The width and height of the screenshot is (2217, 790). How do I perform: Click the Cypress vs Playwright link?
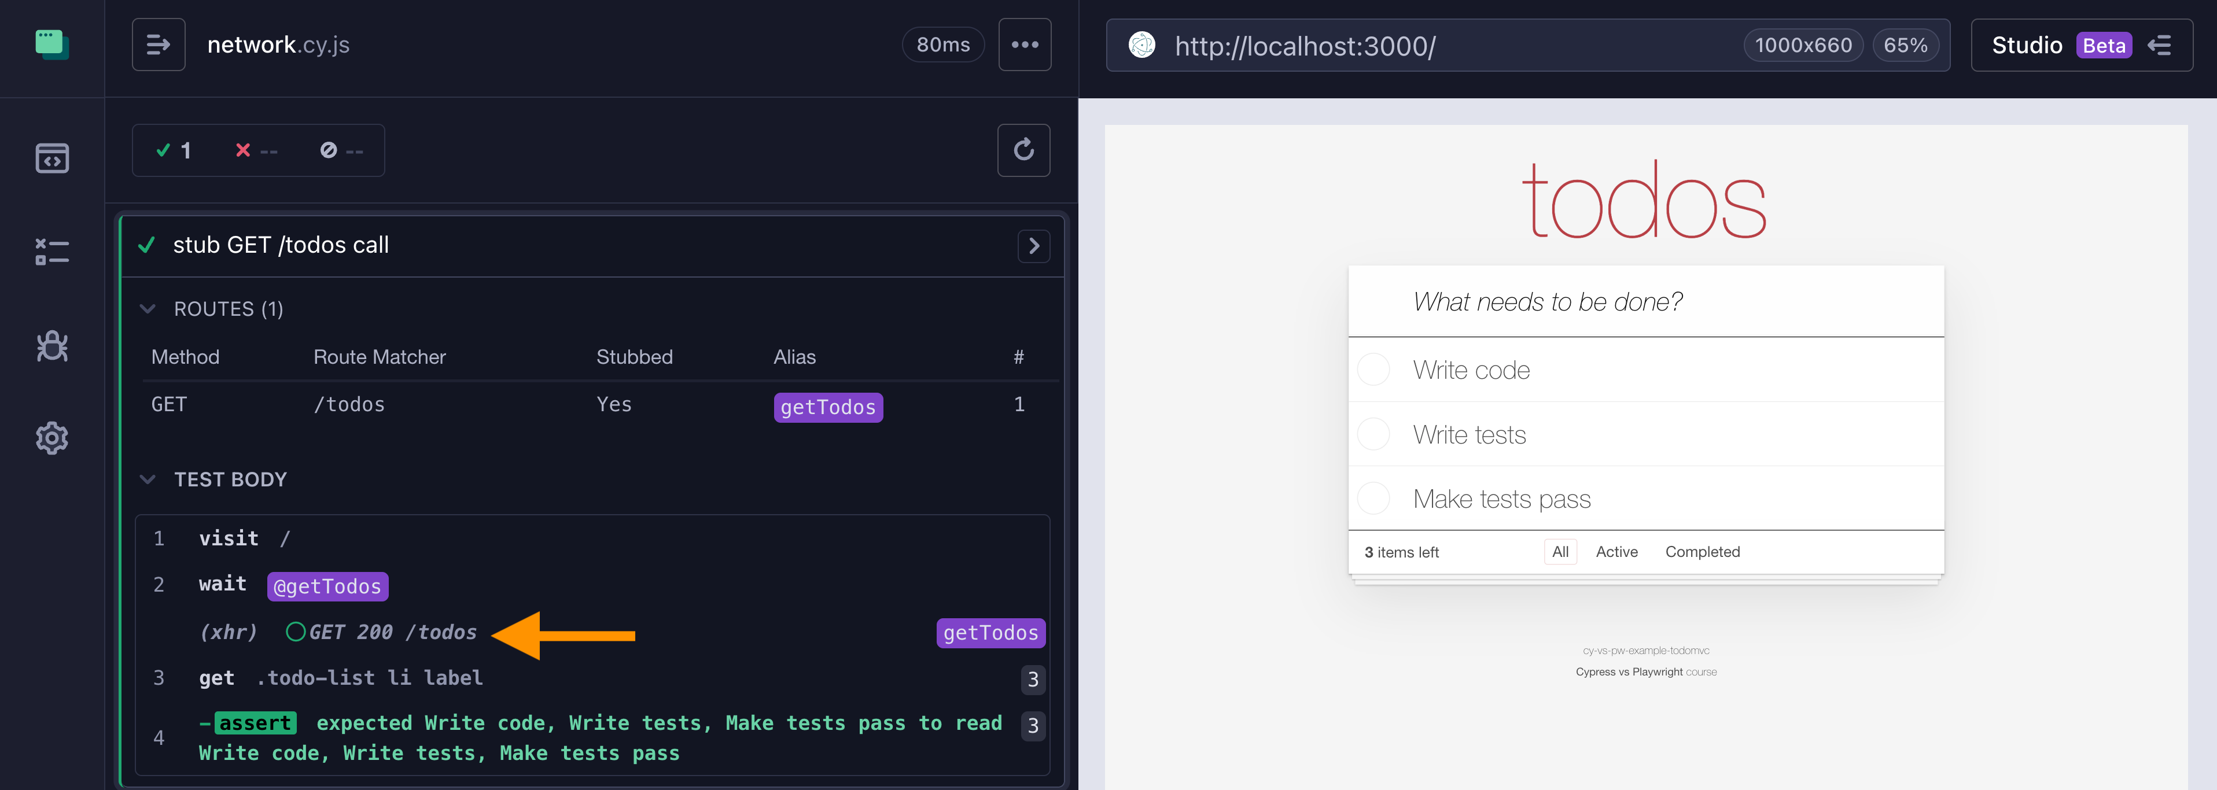click(x=1628, y=672)
